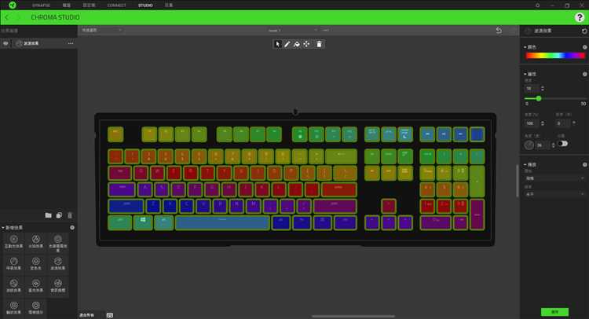Image resolution: width=589 pixels, height=319 pixels.
Task: Select the M key on the keyboard preview
Action: click(x=253, y=206)
